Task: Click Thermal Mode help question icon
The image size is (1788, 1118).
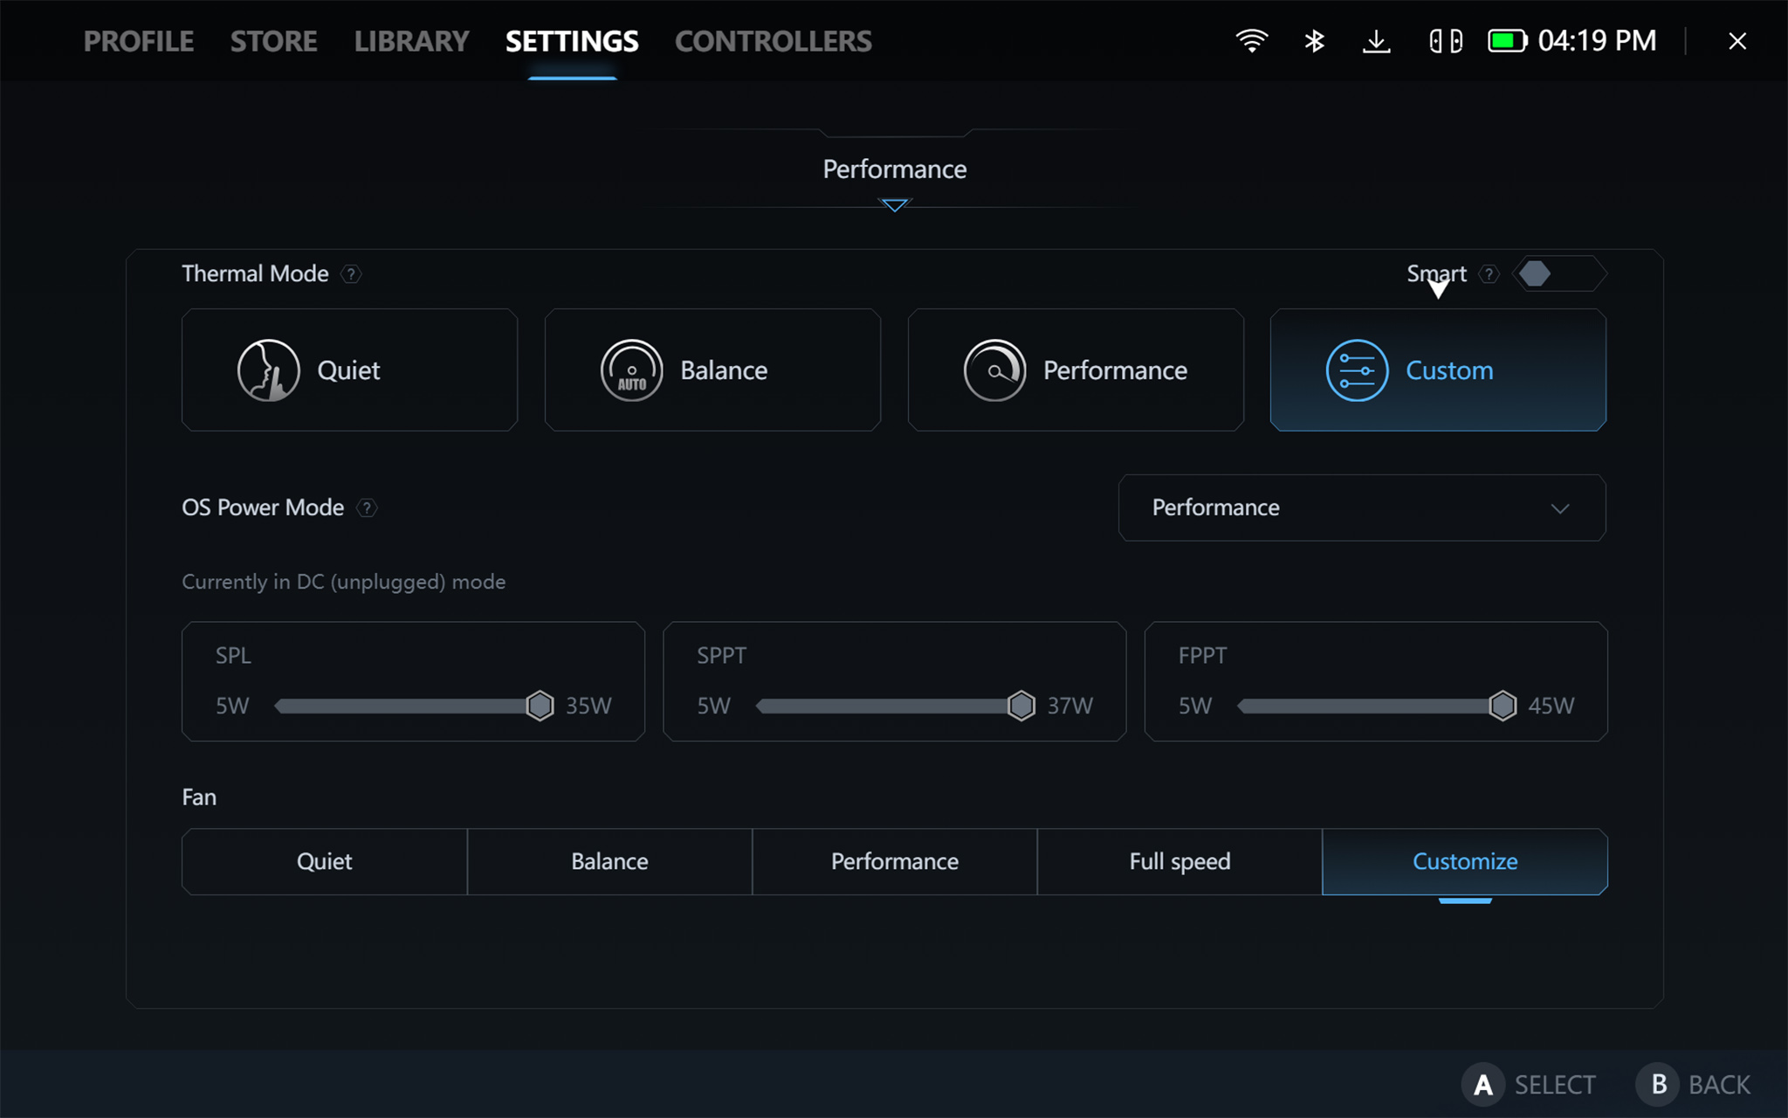Action: [351, 274]
